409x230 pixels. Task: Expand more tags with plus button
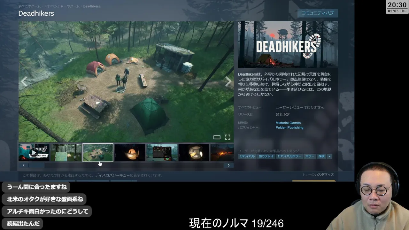click(329, 156)
